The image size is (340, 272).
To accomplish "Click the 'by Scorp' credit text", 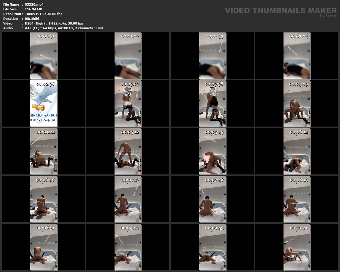I will click(328, 16).
